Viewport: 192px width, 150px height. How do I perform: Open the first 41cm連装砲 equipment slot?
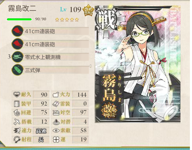56,31
